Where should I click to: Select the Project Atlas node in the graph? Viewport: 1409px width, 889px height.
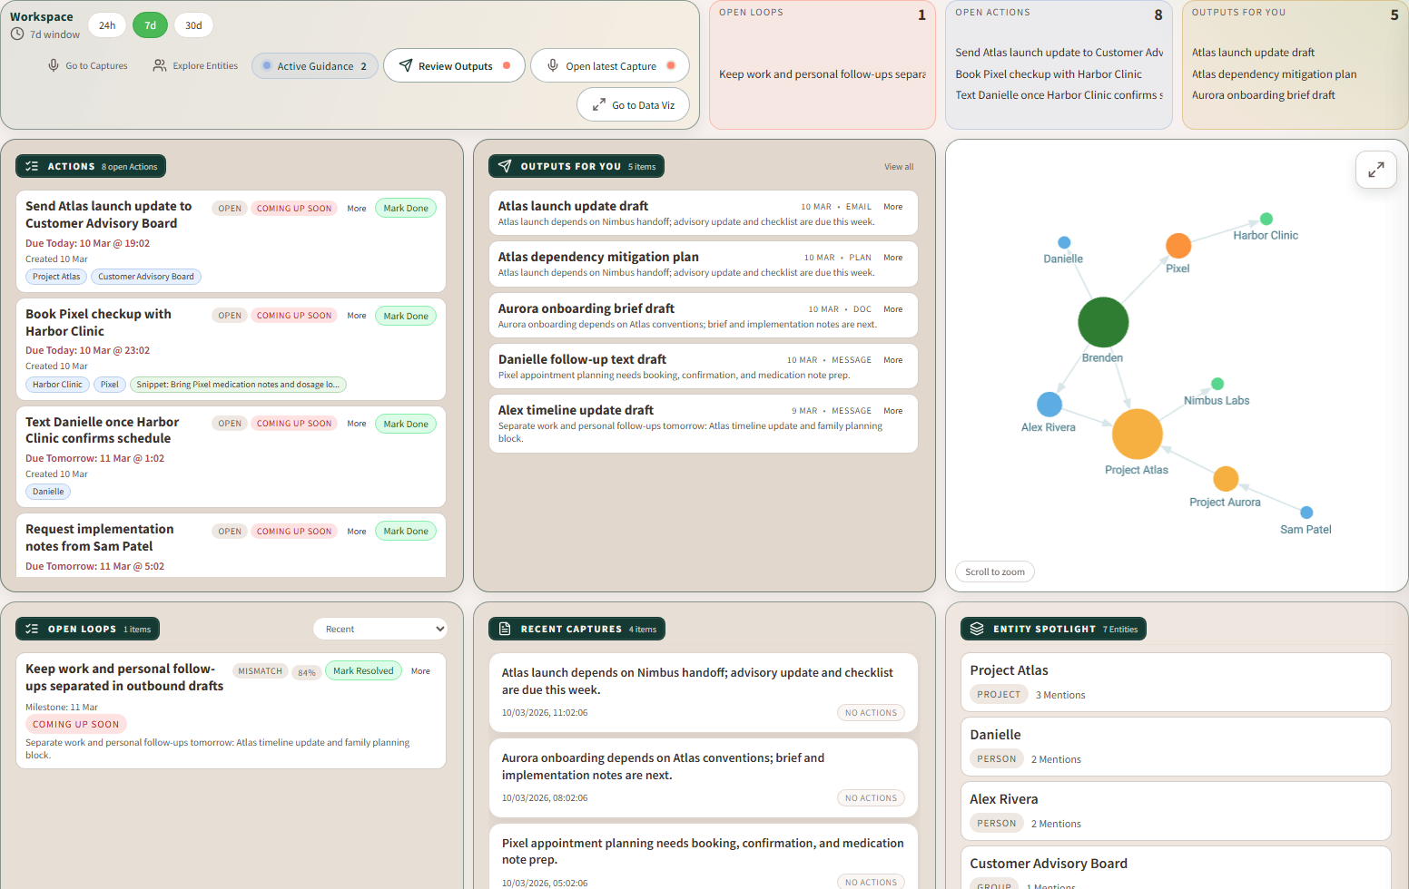tap(1137, 435)
